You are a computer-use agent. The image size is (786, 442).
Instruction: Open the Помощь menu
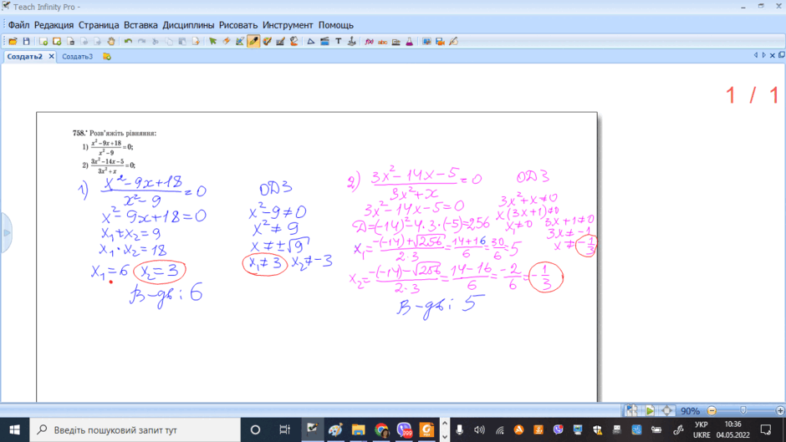336,25
